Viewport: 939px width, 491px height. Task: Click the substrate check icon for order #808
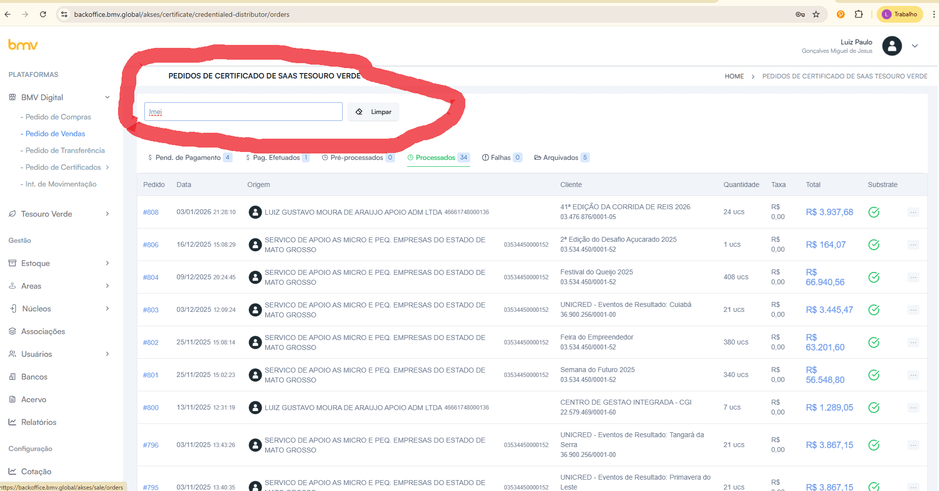(874, 212)
